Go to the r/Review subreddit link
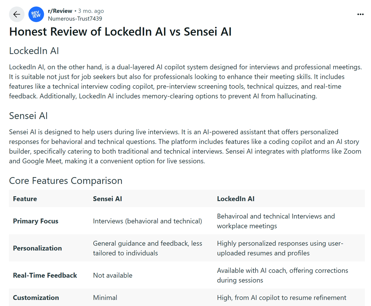 (x=60, y=11)
